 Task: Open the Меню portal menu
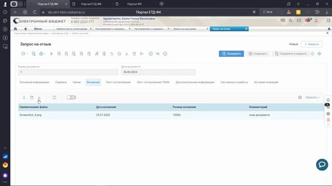coord(38,29)
